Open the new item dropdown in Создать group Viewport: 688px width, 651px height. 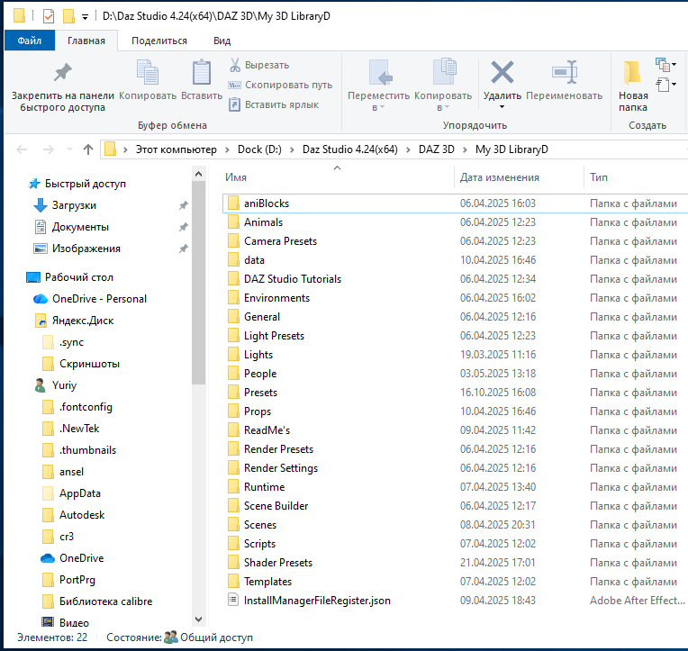pyautogui.click(x=665, y=65)
